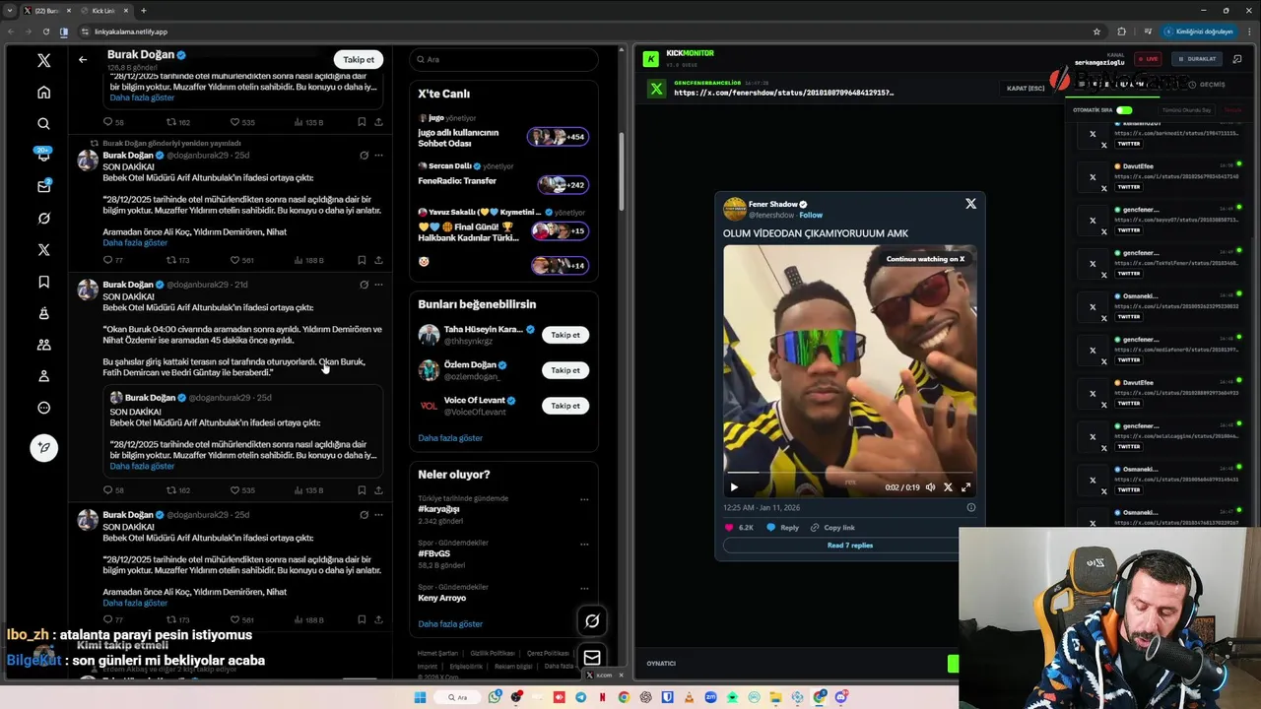This screenshot has height=709, width=1261.
Task: Switch to the Kick Link browser tab
Action: click(x=104, y=10)
